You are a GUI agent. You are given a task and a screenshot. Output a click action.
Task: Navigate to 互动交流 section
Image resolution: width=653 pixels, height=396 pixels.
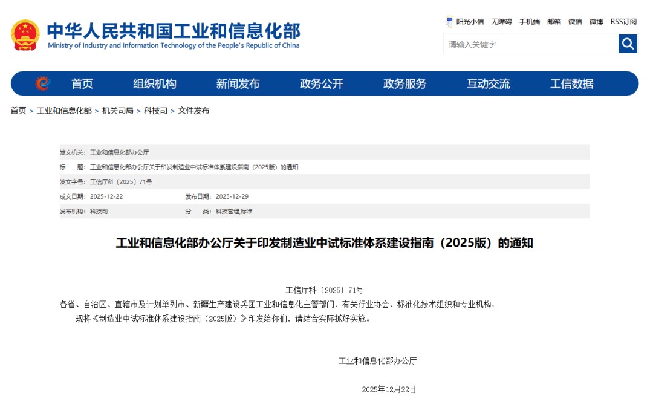click(488, 84)
